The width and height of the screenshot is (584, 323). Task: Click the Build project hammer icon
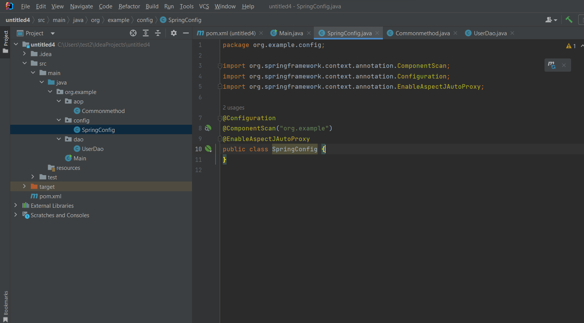tap(568, 20)
